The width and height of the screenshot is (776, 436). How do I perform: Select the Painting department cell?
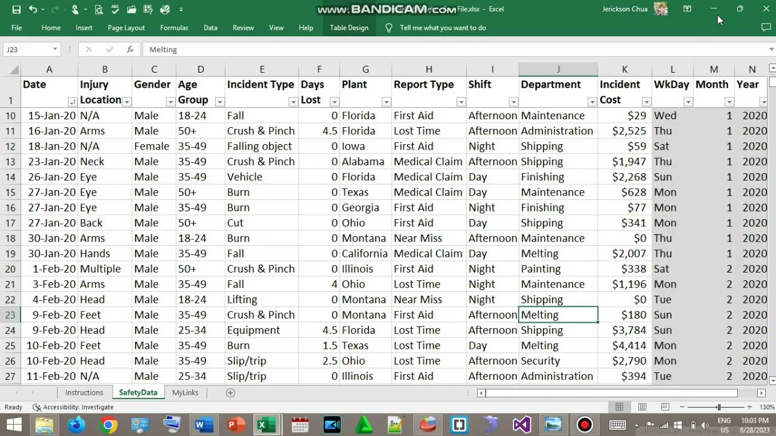point(558,269)
